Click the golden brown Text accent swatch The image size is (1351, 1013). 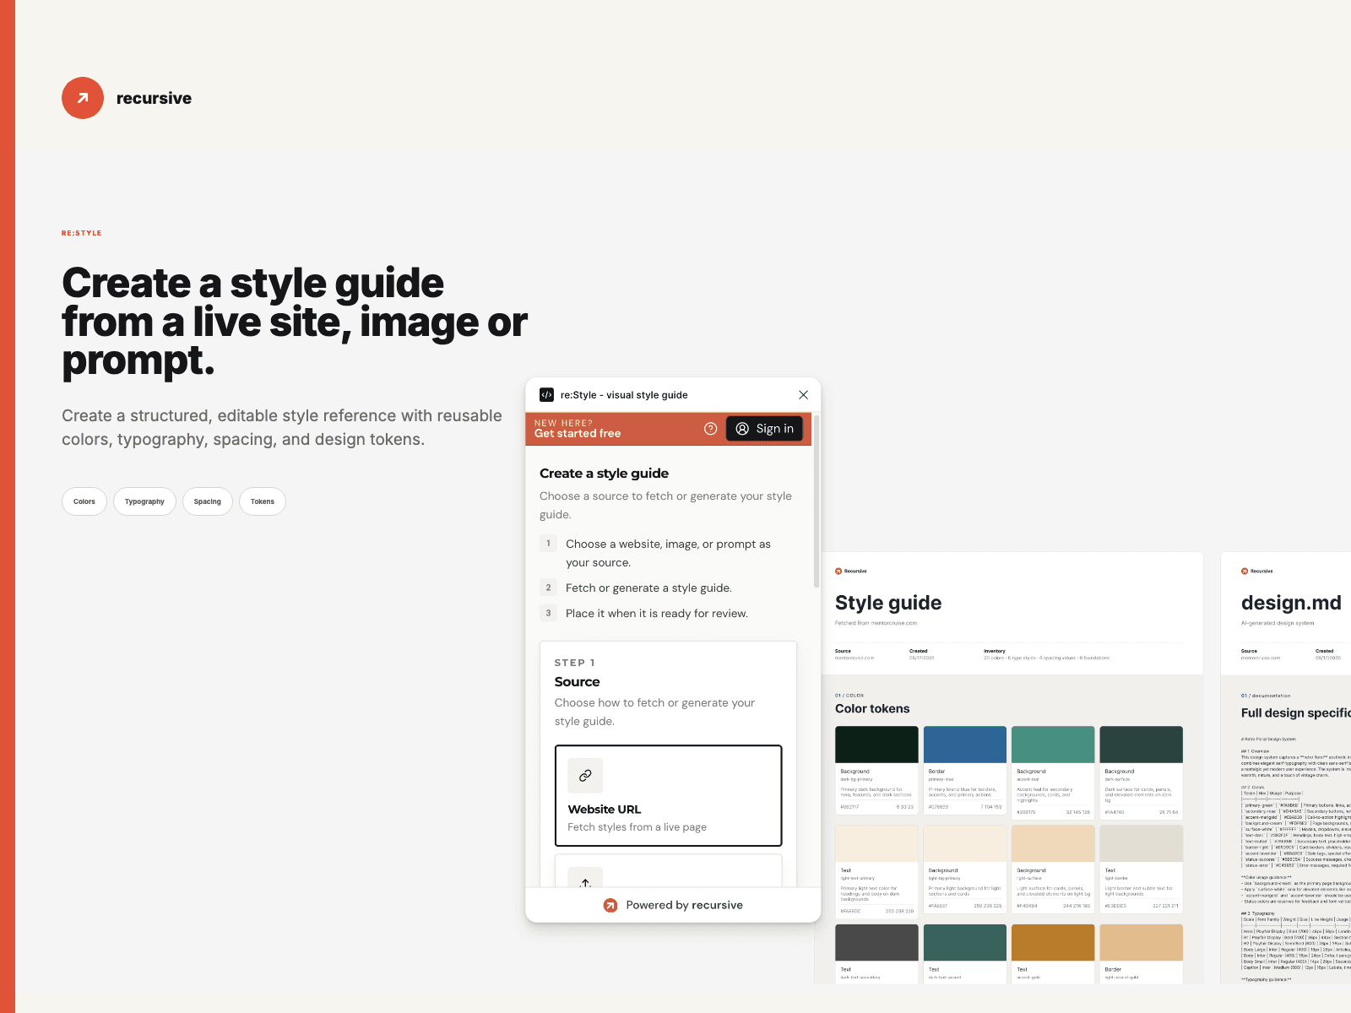1053,942
